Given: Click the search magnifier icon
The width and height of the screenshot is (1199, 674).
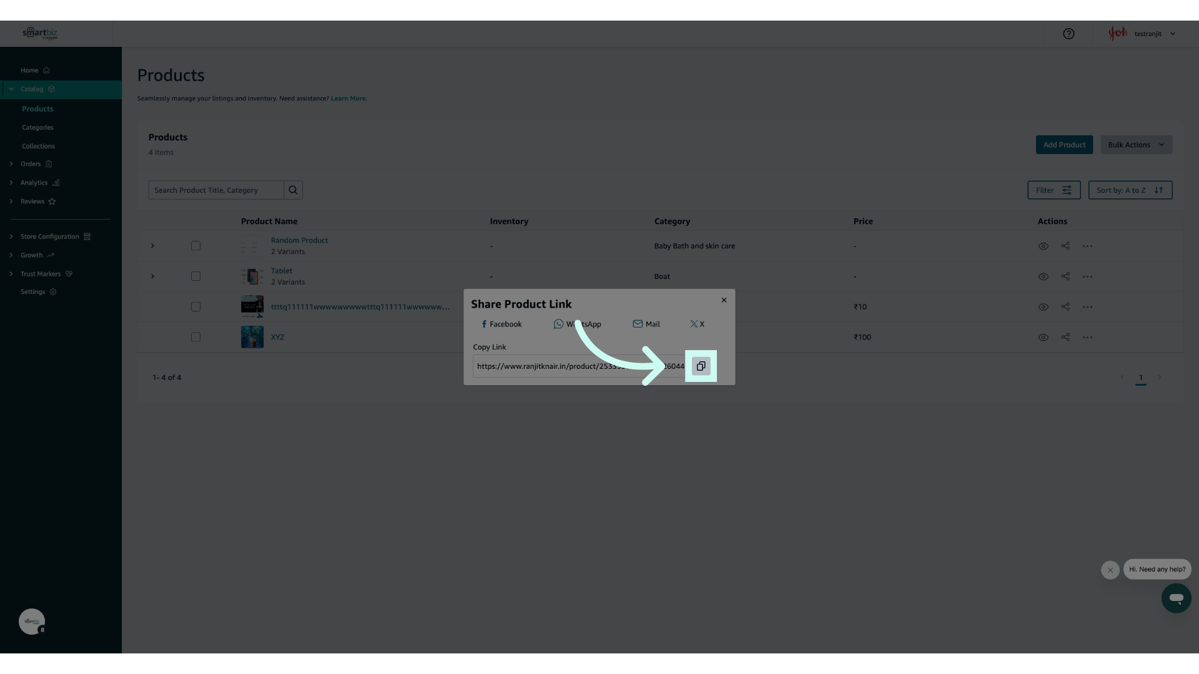Looking at the screenshot, I should [293, 190].
